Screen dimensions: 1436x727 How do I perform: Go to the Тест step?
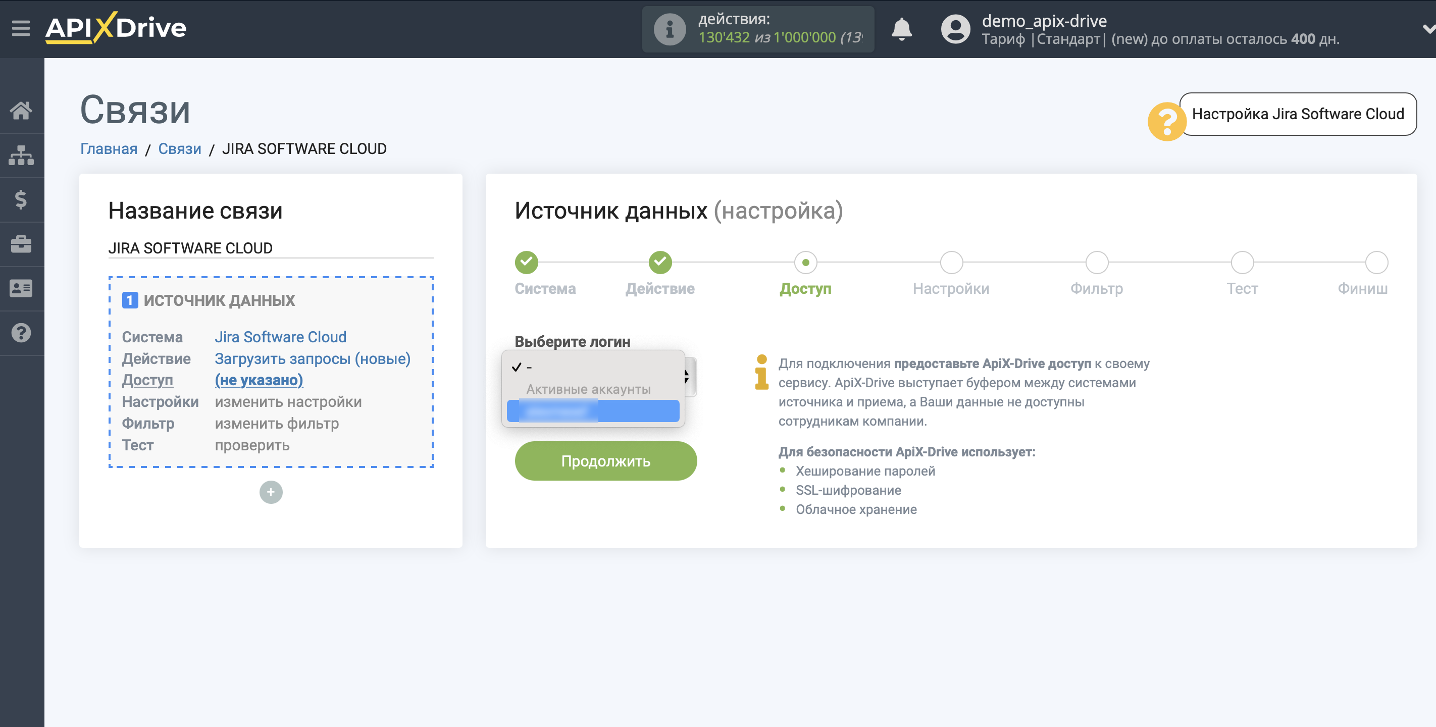1242,262
